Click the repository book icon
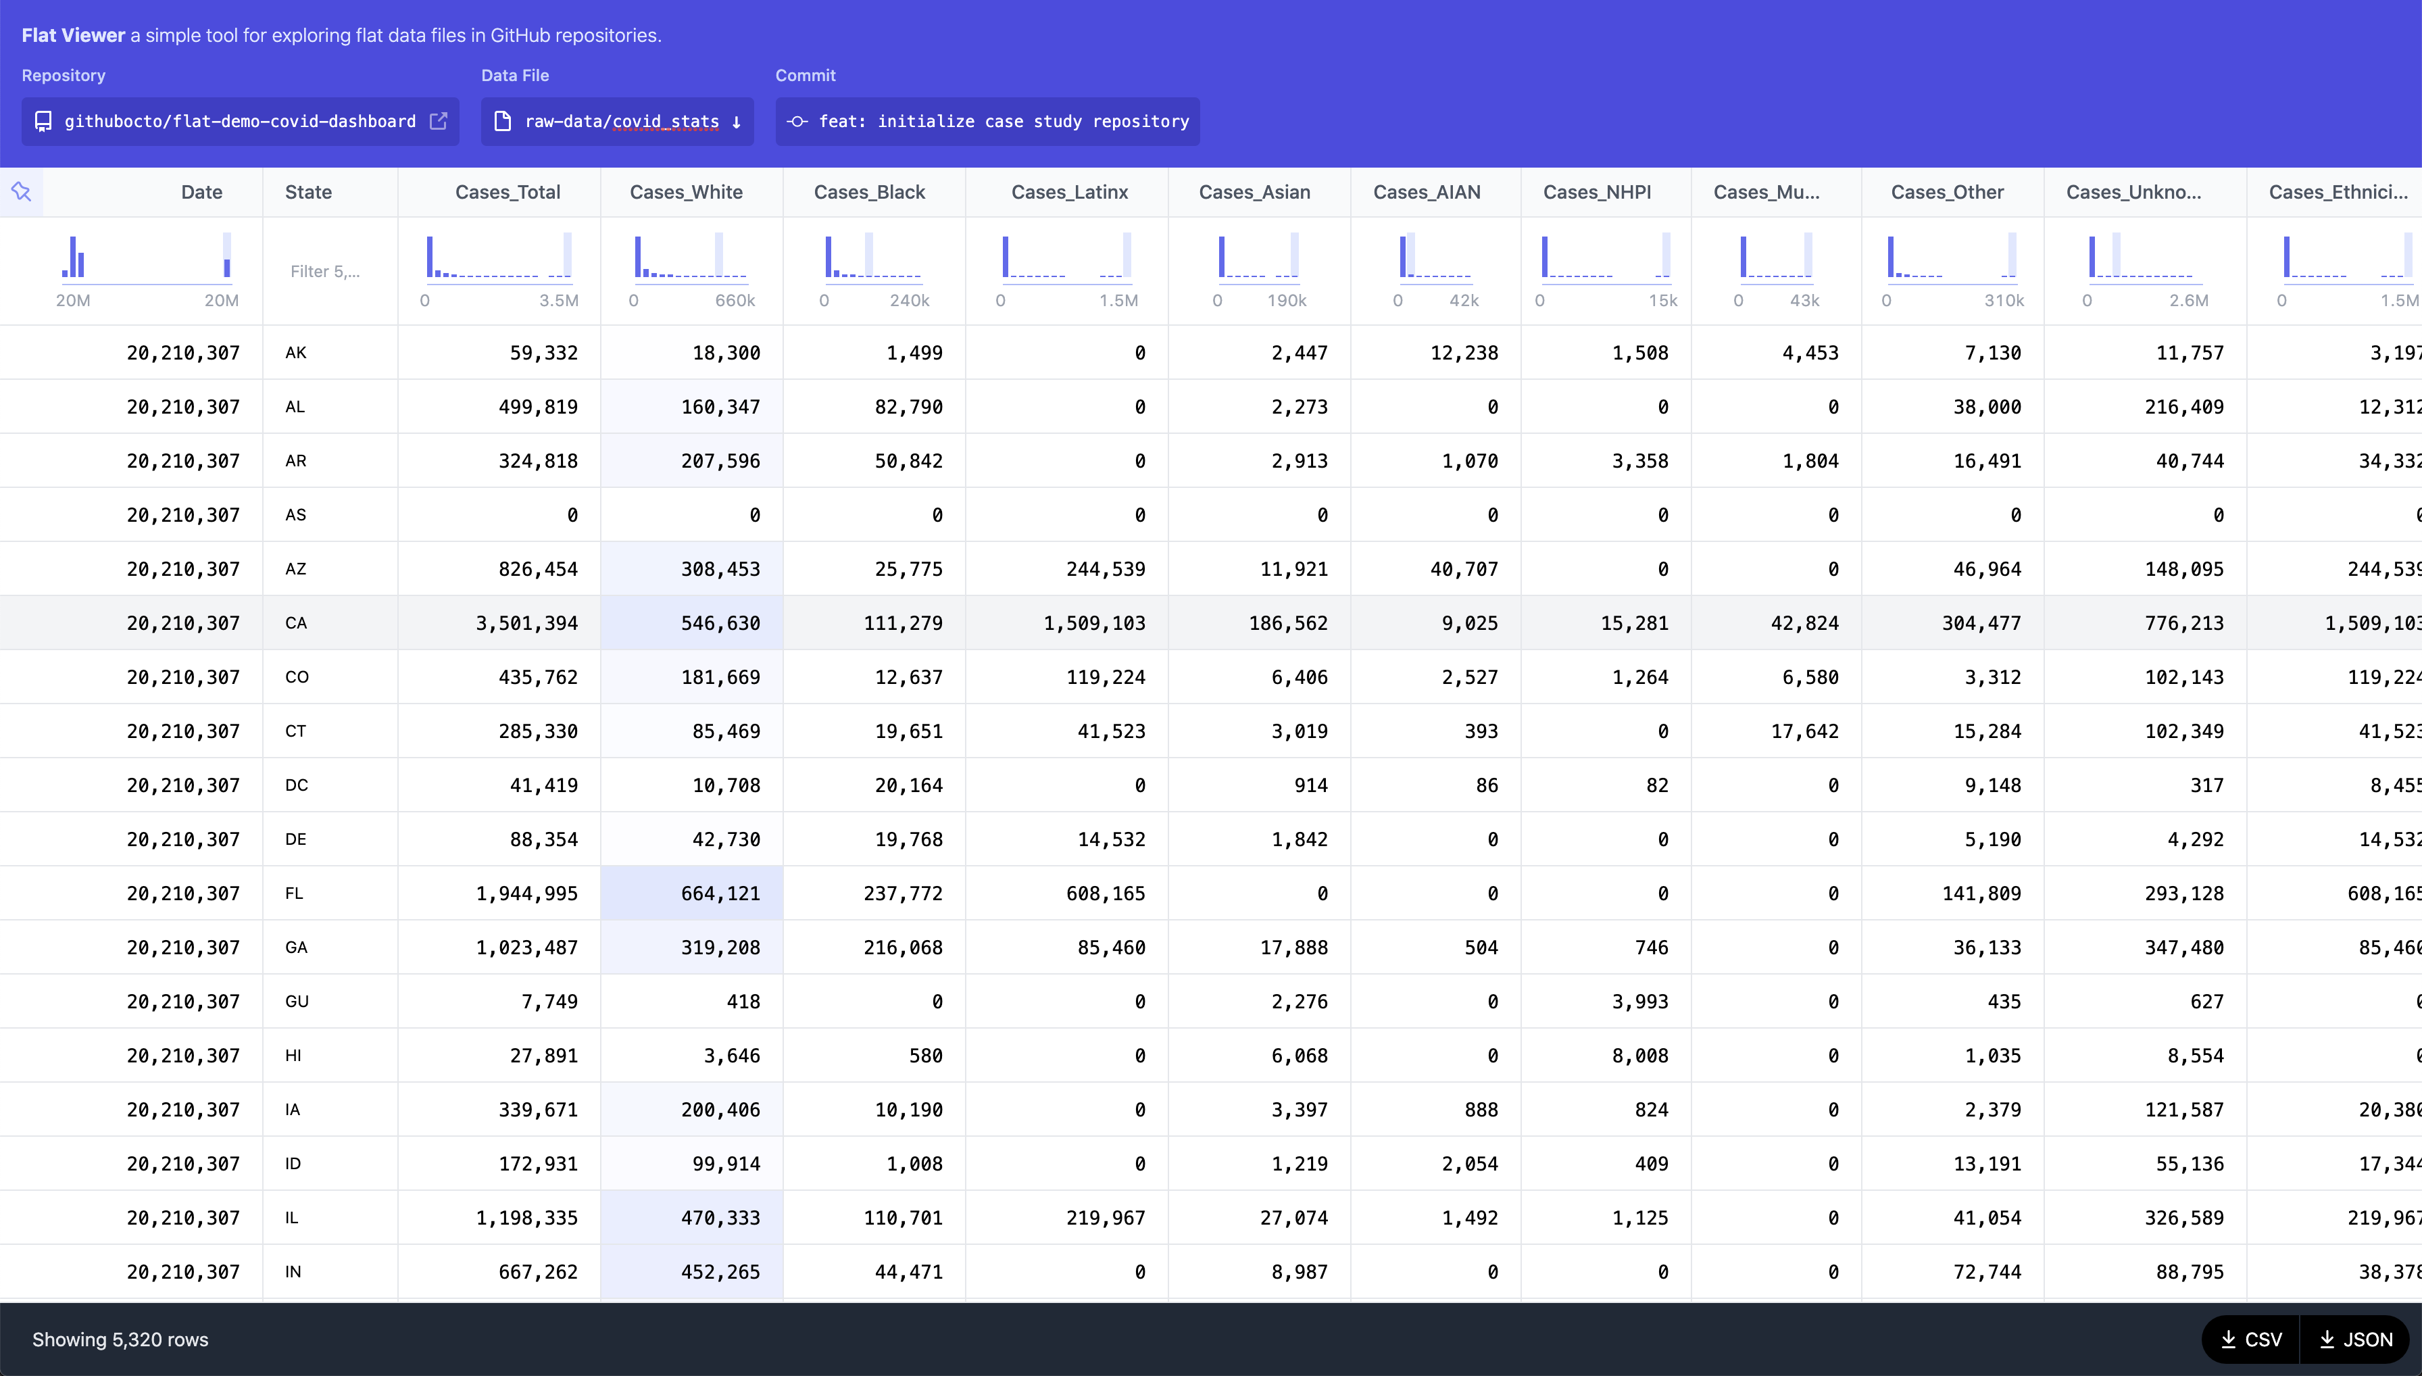The width and height of the screenshot is (2422, 1376). (43, 121)
